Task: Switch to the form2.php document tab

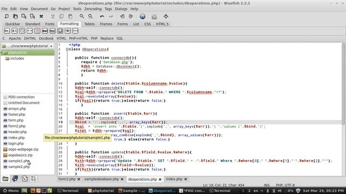Action: point(67,179)
